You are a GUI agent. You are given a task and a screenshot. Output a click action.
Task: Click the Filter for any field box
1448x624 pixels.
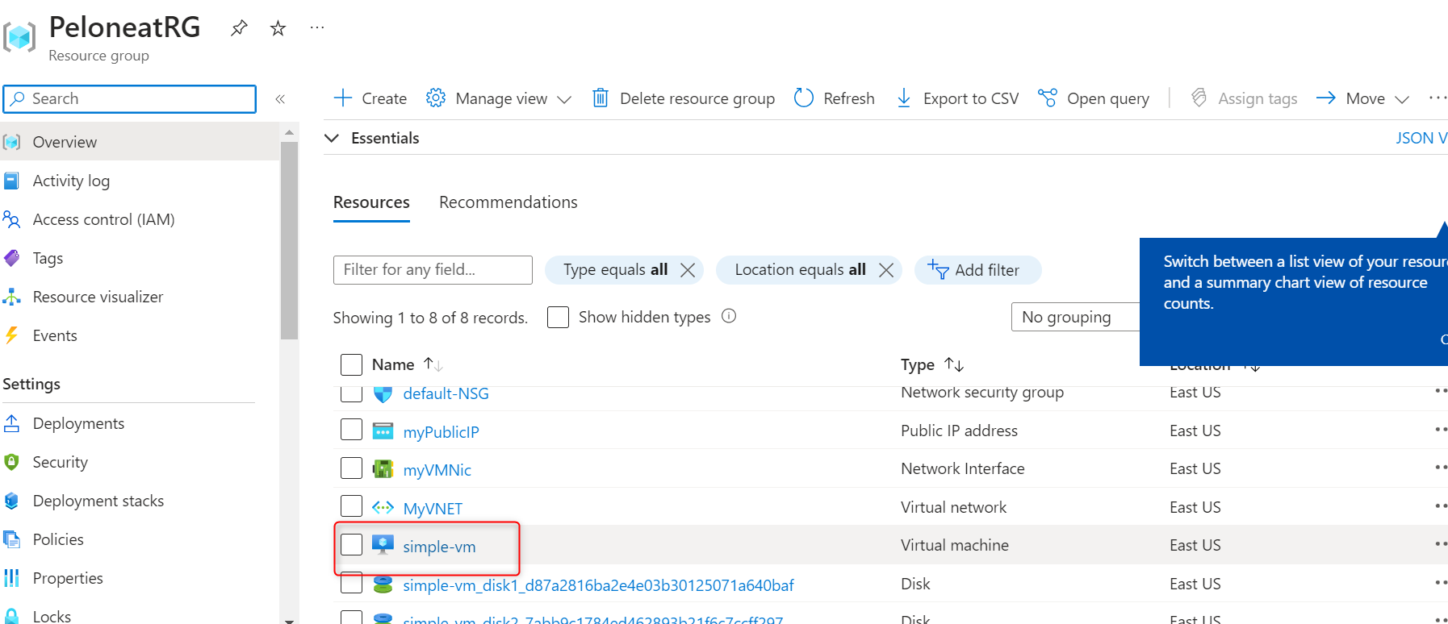(433, 270)
